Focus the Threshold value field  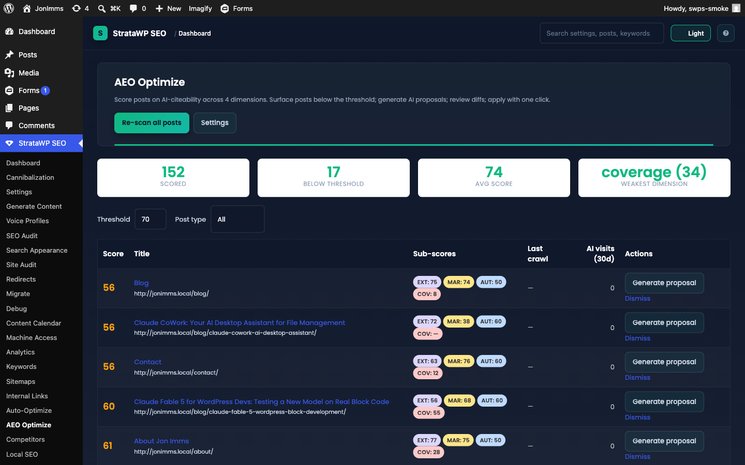click(x=151, y=219)
